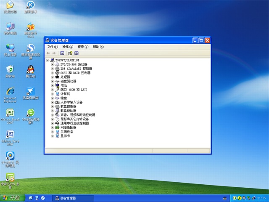Open the 操作(A) menu
The image size is (269, 202).
pyautogui.click(x=67, y=47)
